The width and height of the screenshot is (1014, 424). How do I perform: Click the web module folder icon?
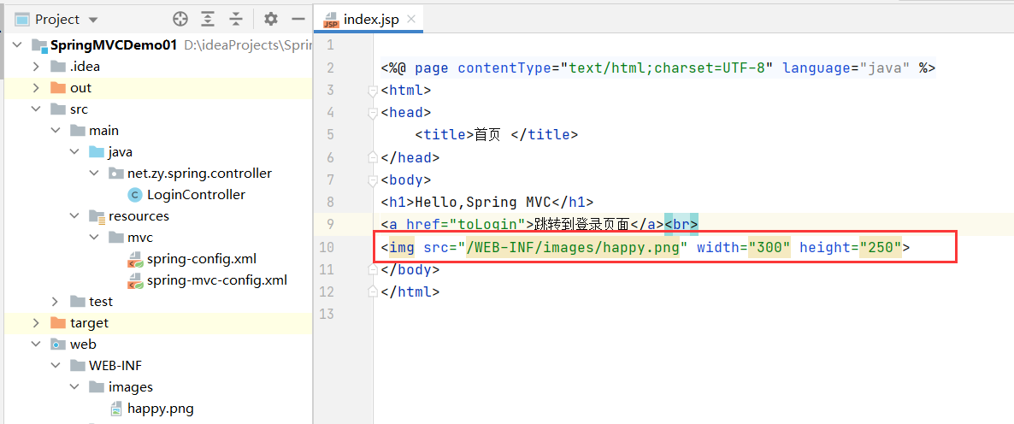click(58, 344)
